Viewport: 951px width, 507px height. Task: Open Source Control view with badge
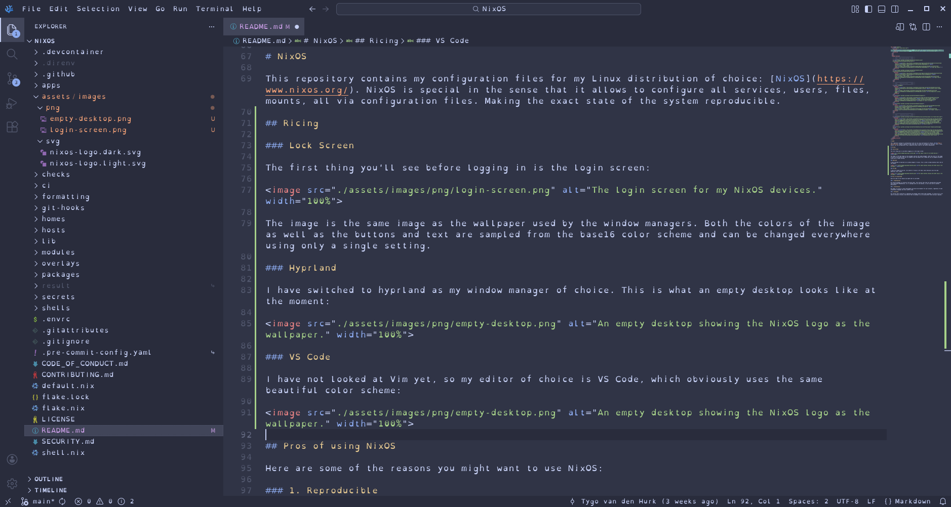pos(12,78)
